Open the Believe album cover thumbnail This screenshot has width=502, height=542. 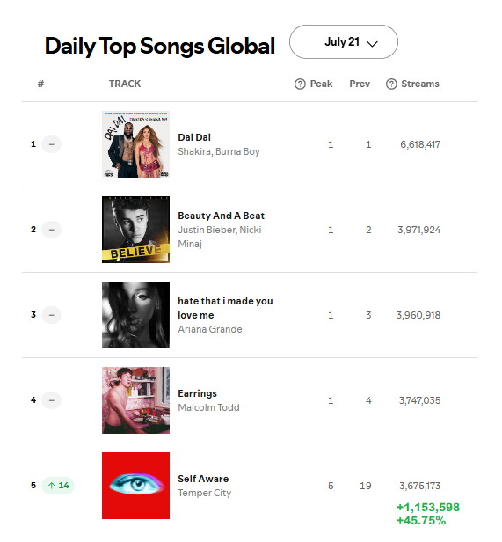coord(135,230)
